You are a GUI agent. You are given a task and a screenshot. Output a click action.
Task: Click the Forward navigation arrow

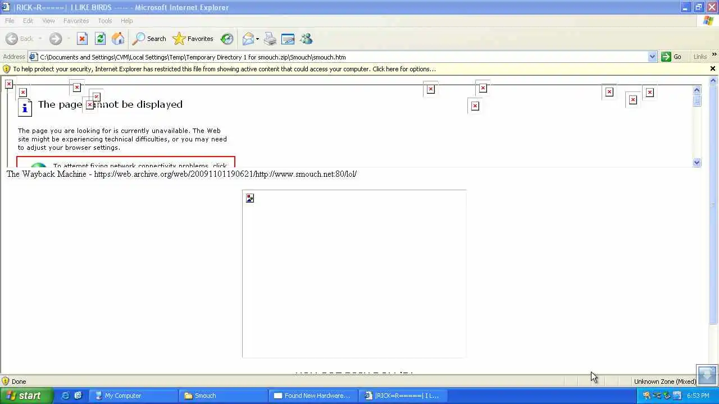pos(55,39)
